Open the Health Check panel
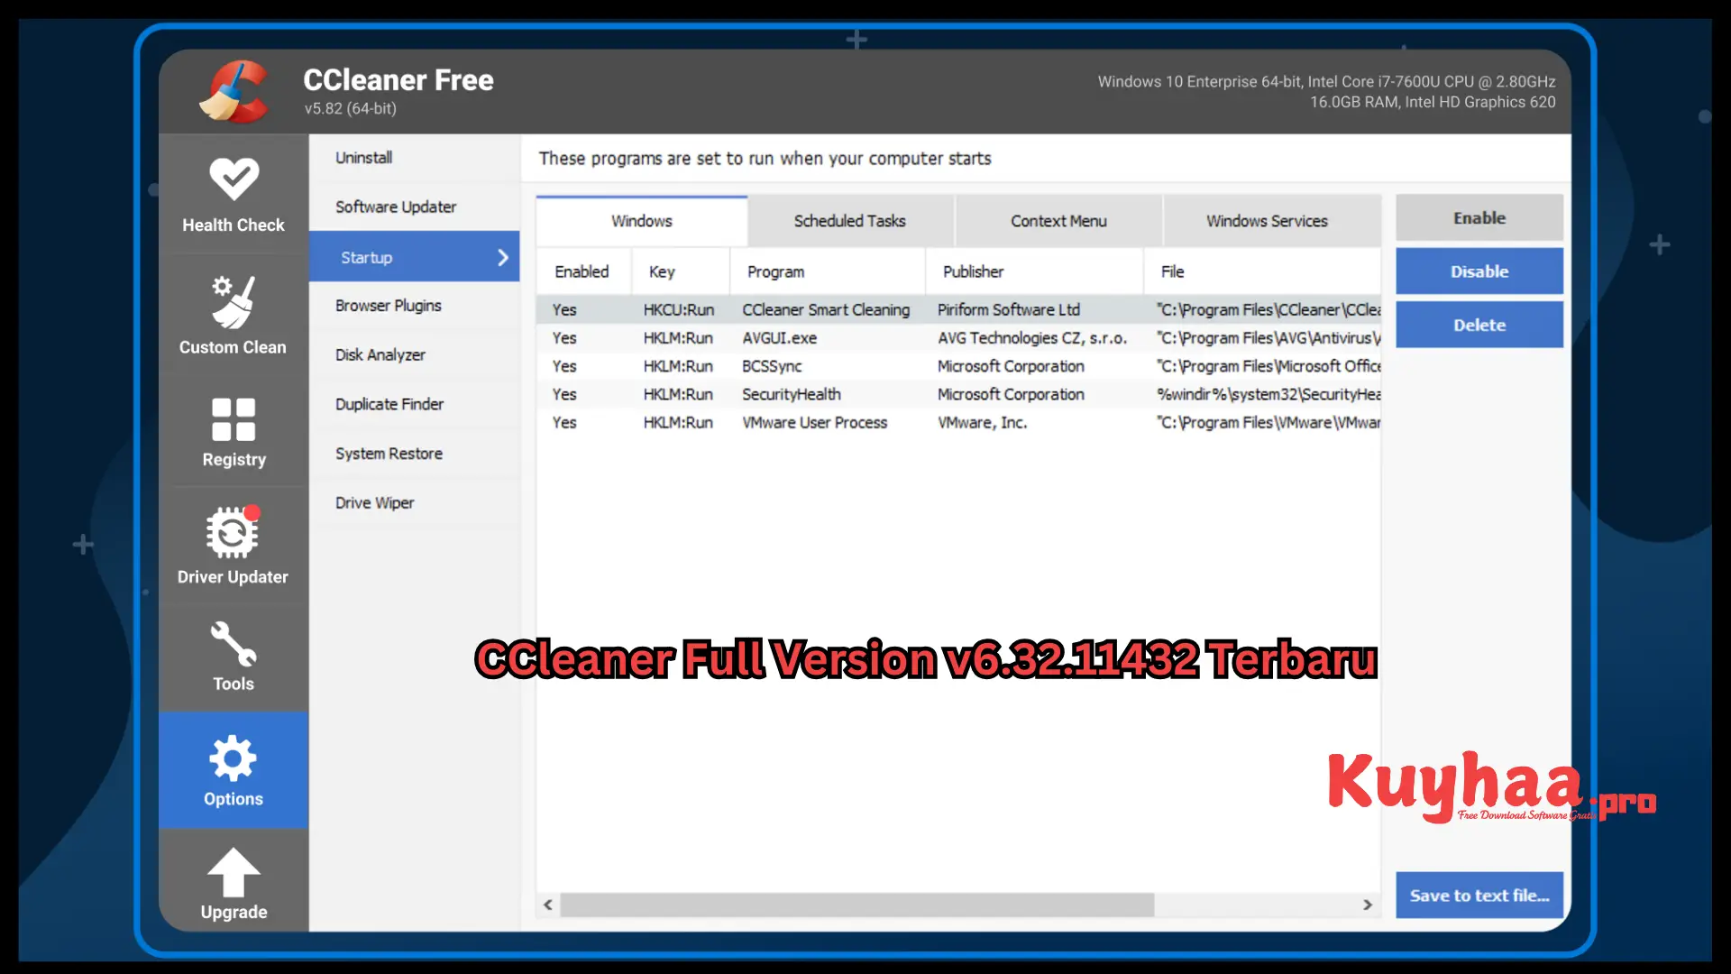The width and height of the screenshot is (1731, 974). pos(233,194)
